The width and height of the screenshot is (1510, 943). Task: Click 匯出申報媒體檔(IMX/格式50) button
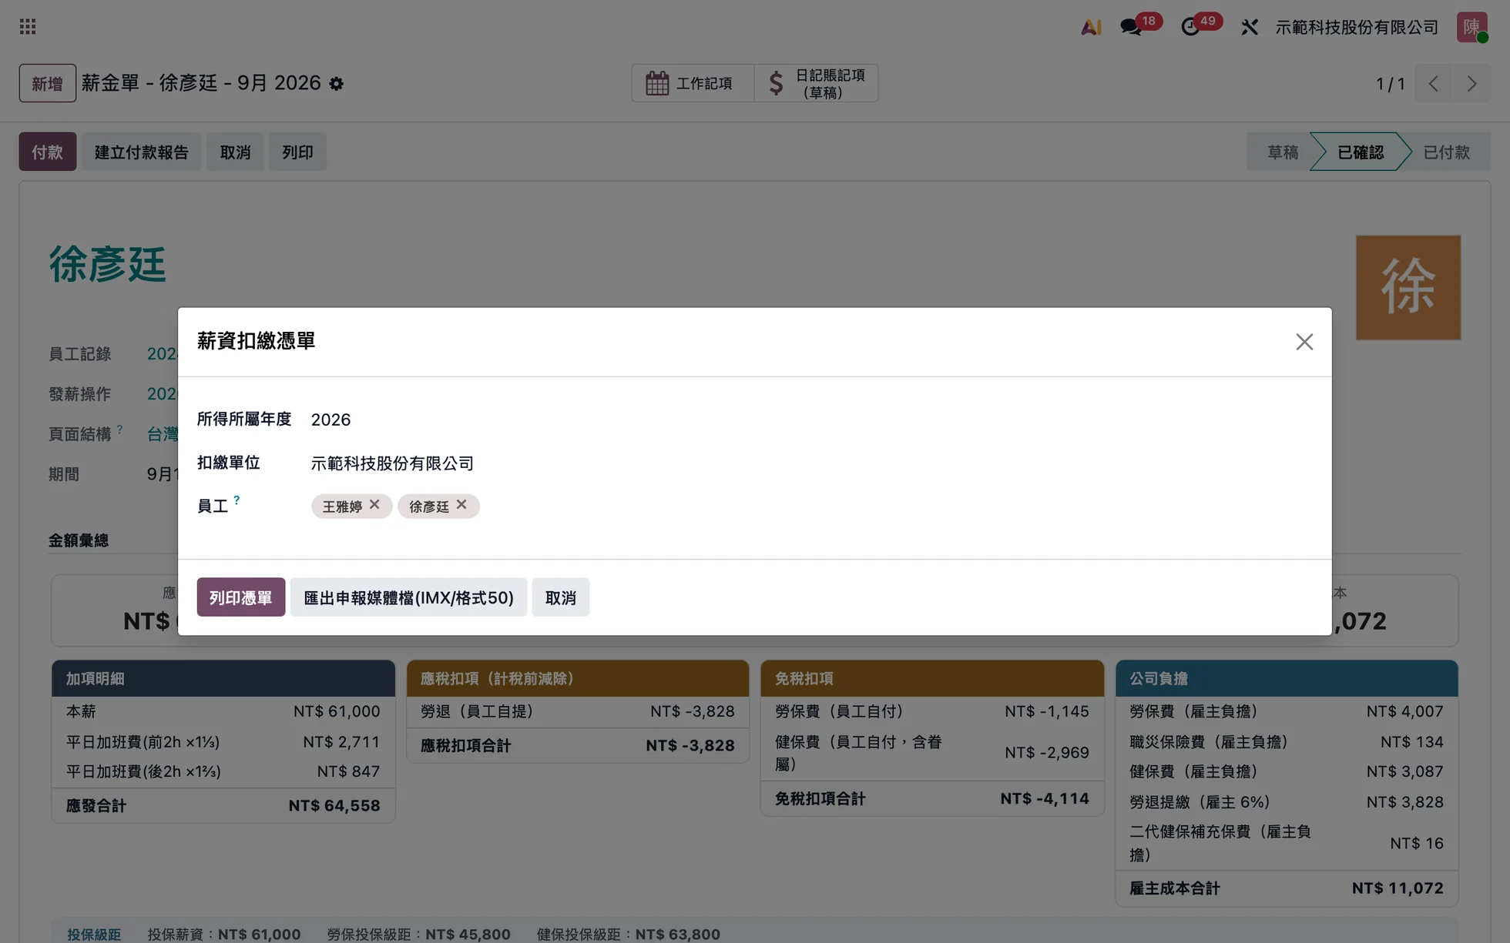click(x=408, y=597)
